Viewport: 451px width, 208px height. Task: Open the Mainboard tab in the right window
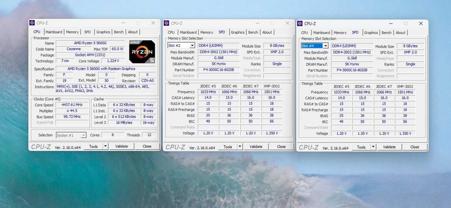(x=322, y=32)
